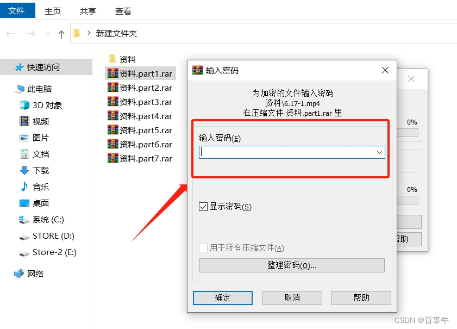Open the 系统 (C:) drive
Screen dimensions: 457x329
(x=48, y=220)
